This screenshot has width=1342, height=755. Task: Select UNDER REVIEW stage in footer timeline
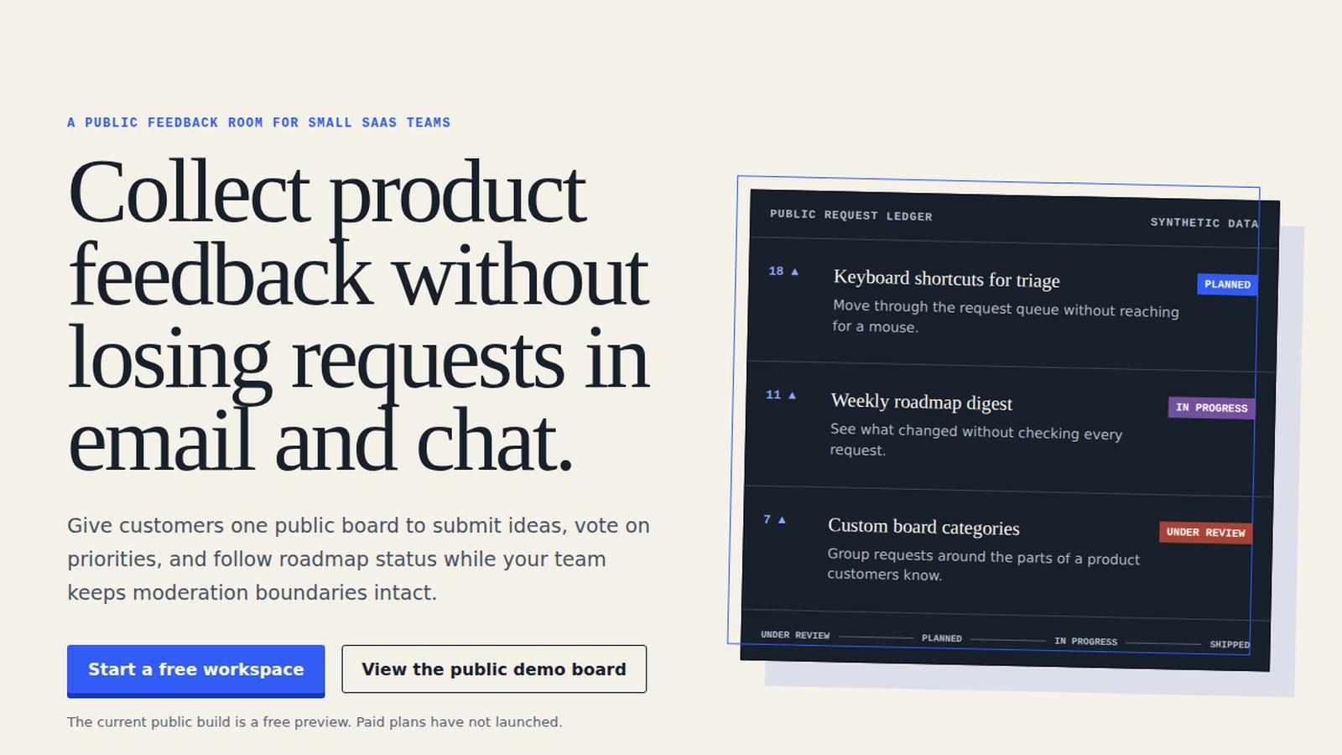click(x=795, y=635)
